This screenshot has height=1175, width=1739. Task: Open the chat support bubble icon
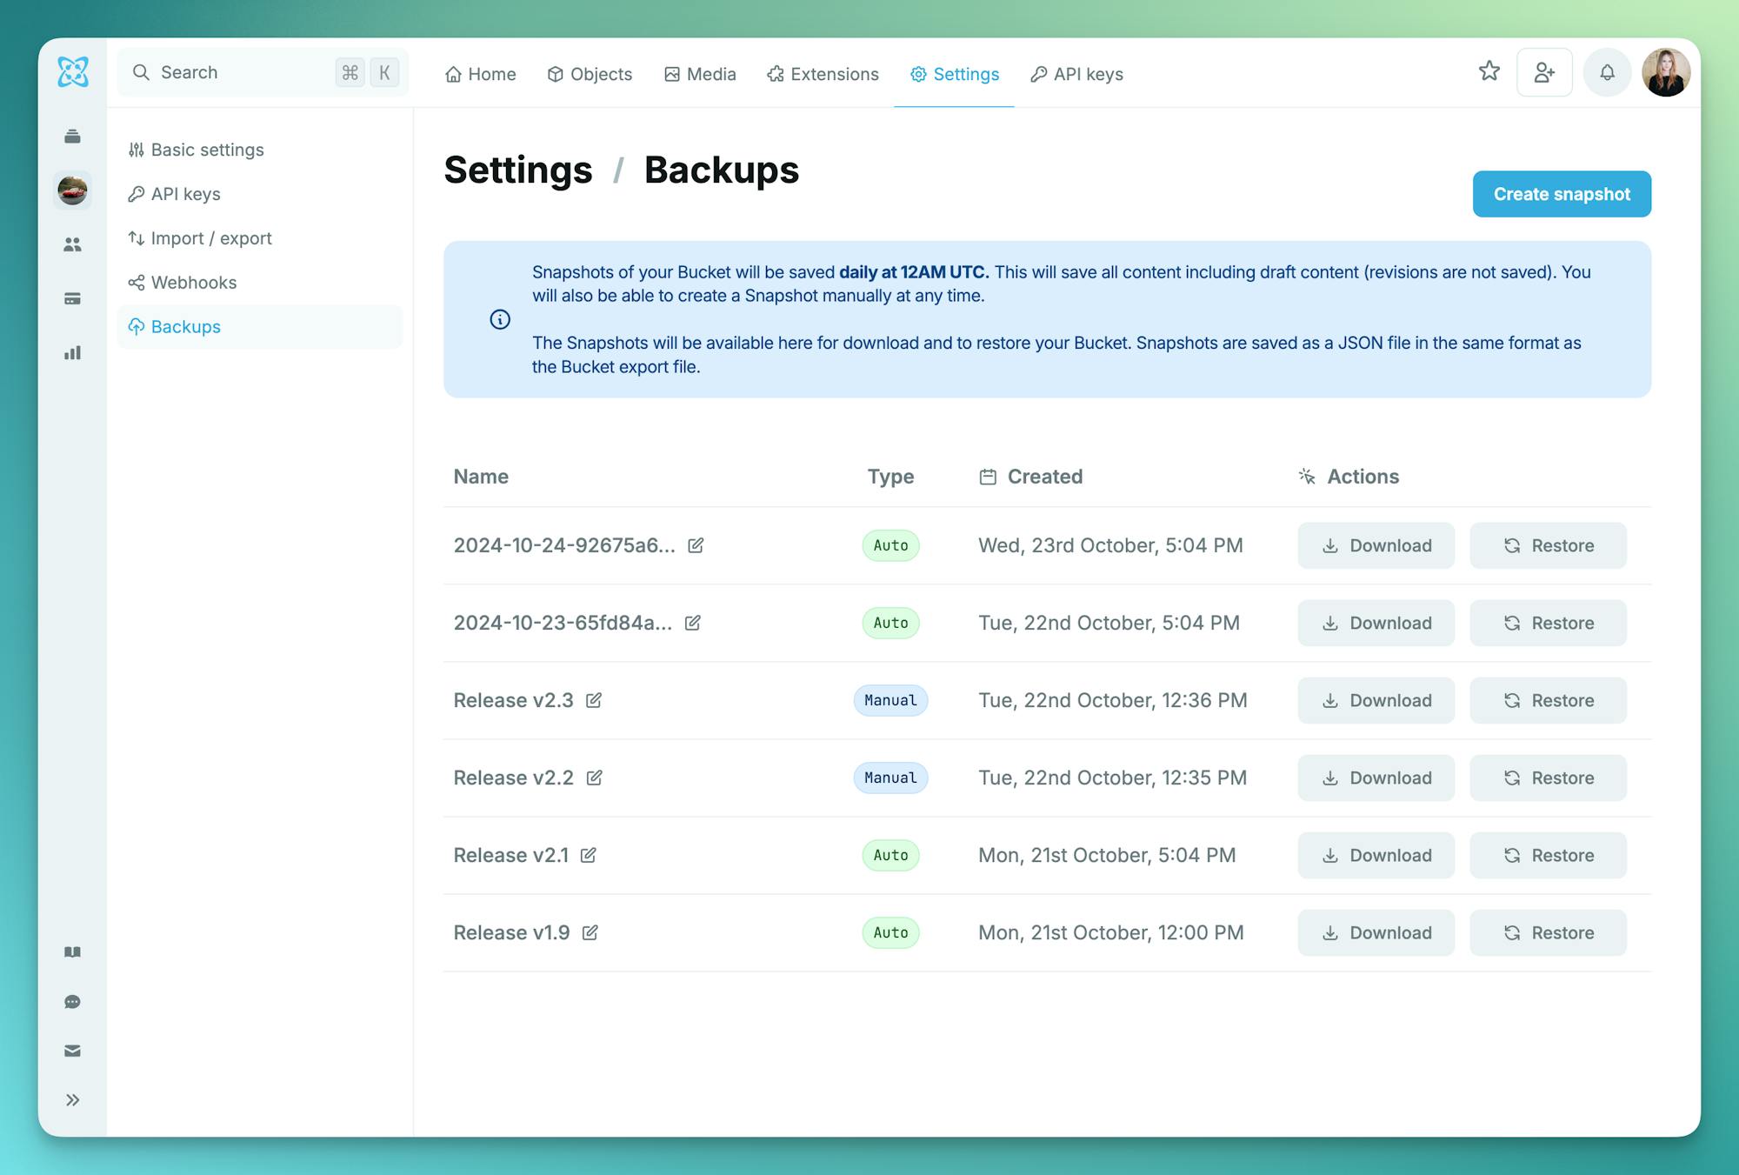(72, 1002)
